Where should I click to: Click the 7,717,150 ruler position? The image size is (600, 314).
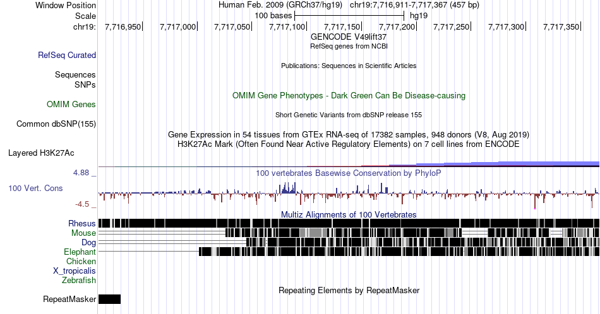point(342,26)
